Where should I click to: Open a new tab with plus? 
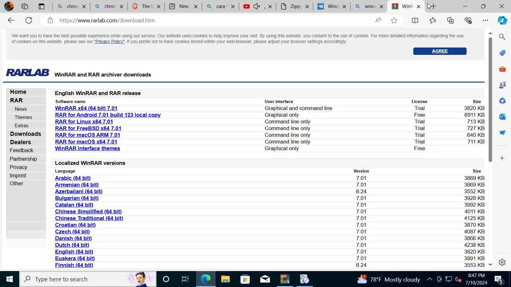pyautogui.click(x=433, y=6)
